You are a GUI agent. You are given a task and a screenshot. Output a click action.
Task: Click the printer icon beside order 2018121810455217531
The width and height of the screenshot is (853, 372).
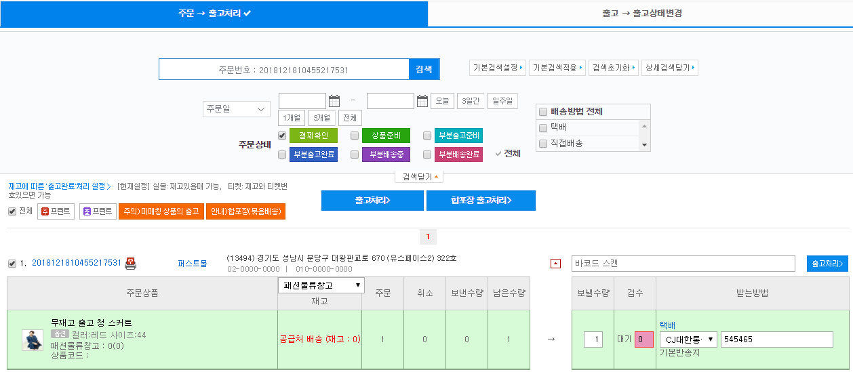131,263
